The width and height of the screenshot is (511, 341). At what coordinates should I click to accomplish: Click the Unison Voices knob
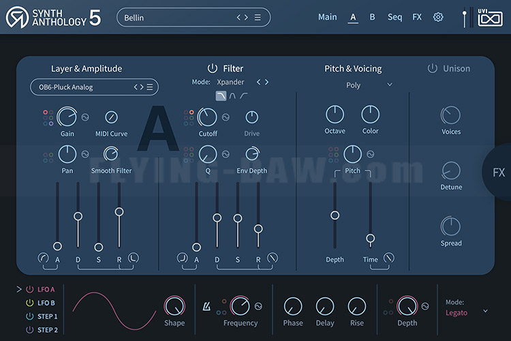pyautogui.click(x=451, y=115)
